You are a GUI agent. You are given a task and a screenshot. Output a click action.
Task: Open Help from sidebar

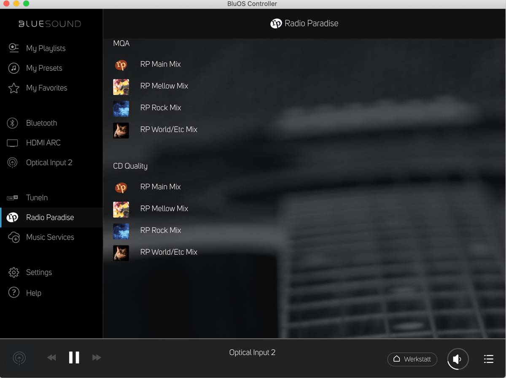[33, 293]
